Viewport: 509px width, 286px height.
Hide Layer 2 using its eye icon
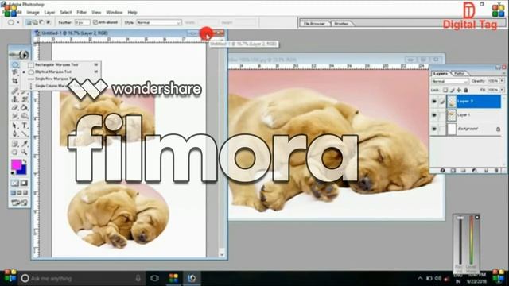[434, 101]
